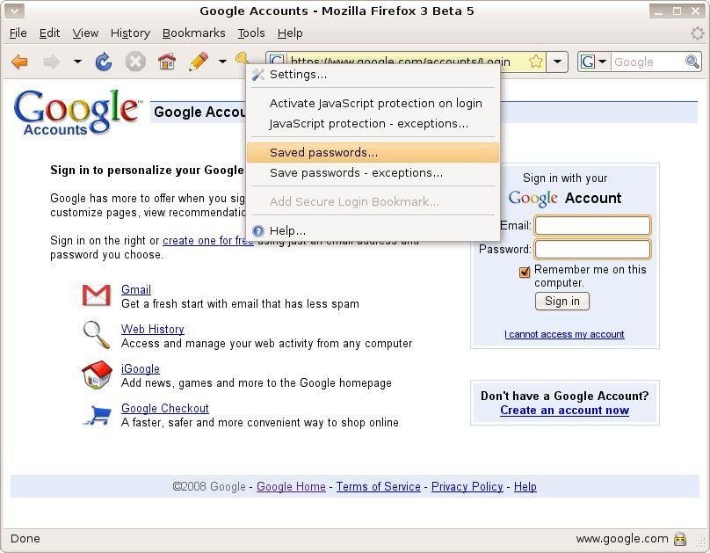Open the URL bar history dropdown

pos(557,62)
